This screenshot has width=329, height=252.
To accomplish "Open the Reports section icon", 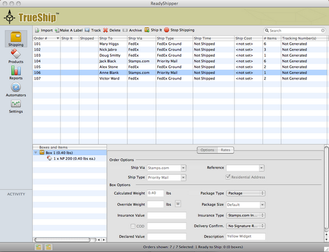I will (x=16, y=70).
